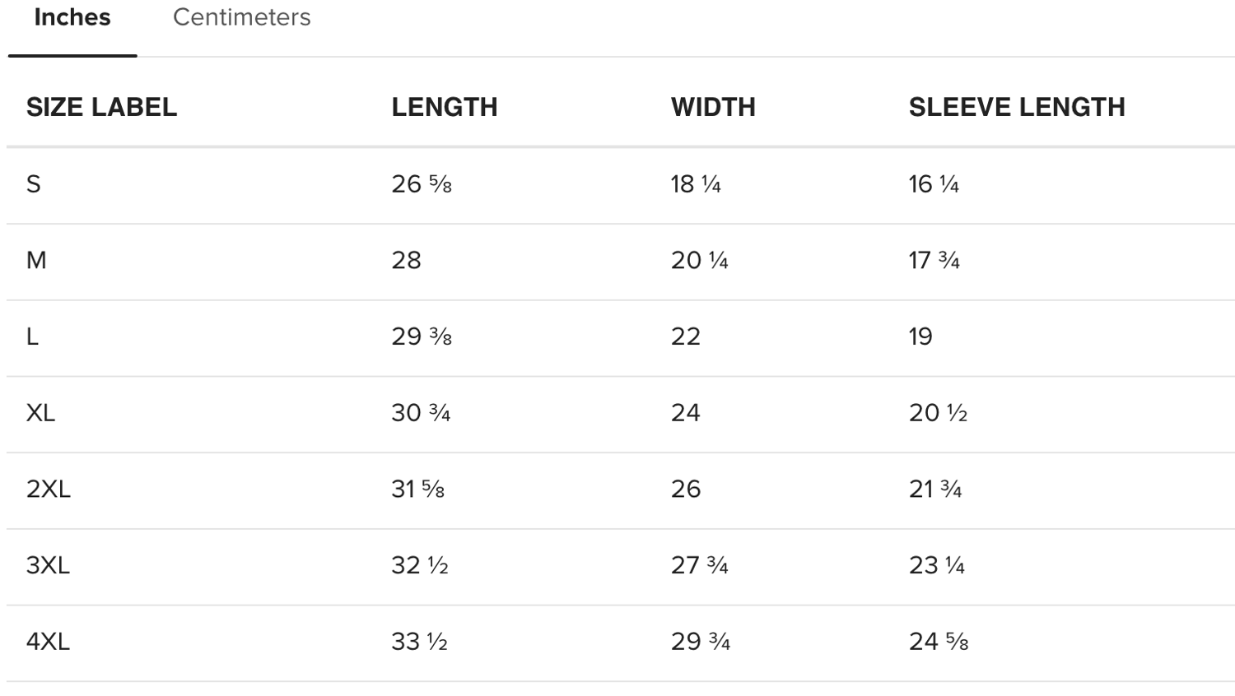Click the 20 ½ sleeve length value
1235x696 pixels.
(938, 412)
